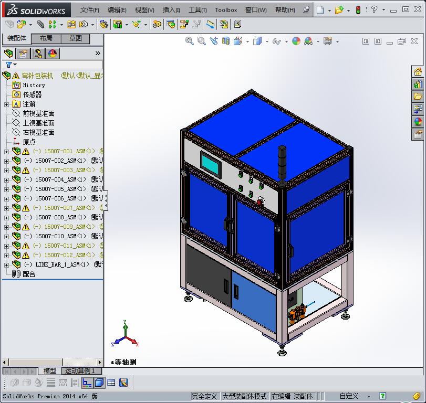Open the ConfigurationManager tab icon
Viewport: 426px width, 403px height.
click(x=38, y=54)
